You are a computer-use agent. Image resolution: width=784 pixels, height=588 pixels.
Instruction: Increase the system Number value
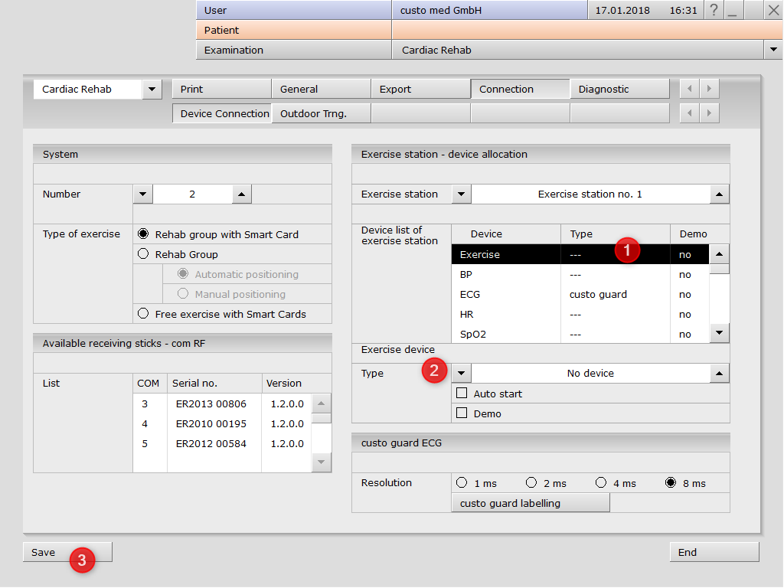pos(241,194)
